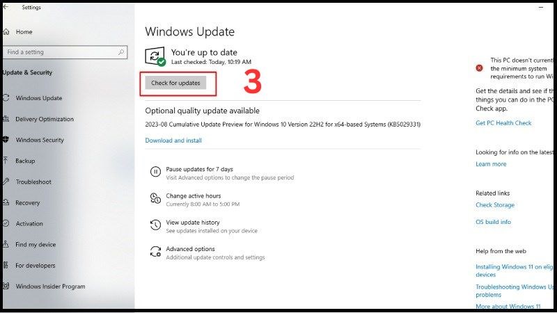Click the Backup arrow icon in sidebar
This screenshot has width=557, height=313.
(x=6, y=161)
